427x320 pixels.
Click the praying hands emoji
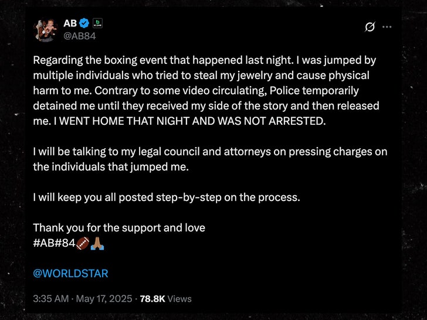[98, 244]
